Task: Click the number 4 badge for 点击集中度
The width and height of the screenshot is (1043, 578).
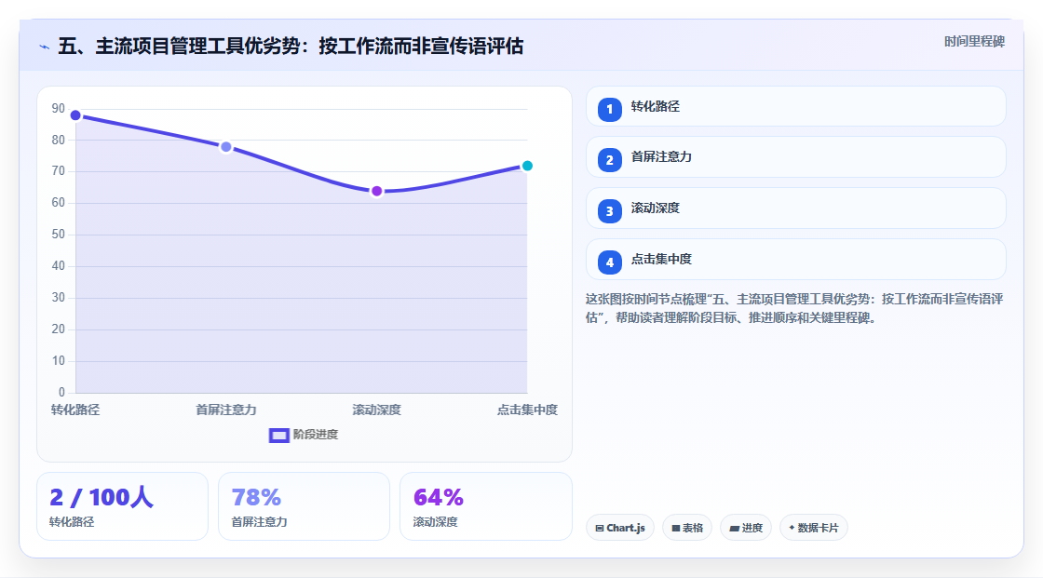Action: pyautogui.click(x=609, y=262)
